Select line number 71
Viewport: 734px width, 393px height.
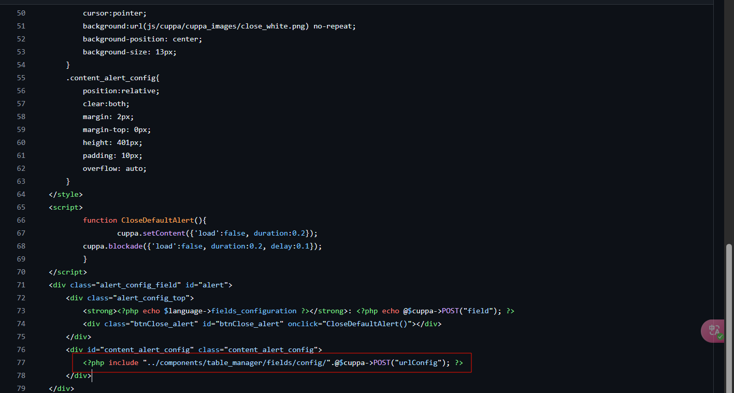(21, 285)
